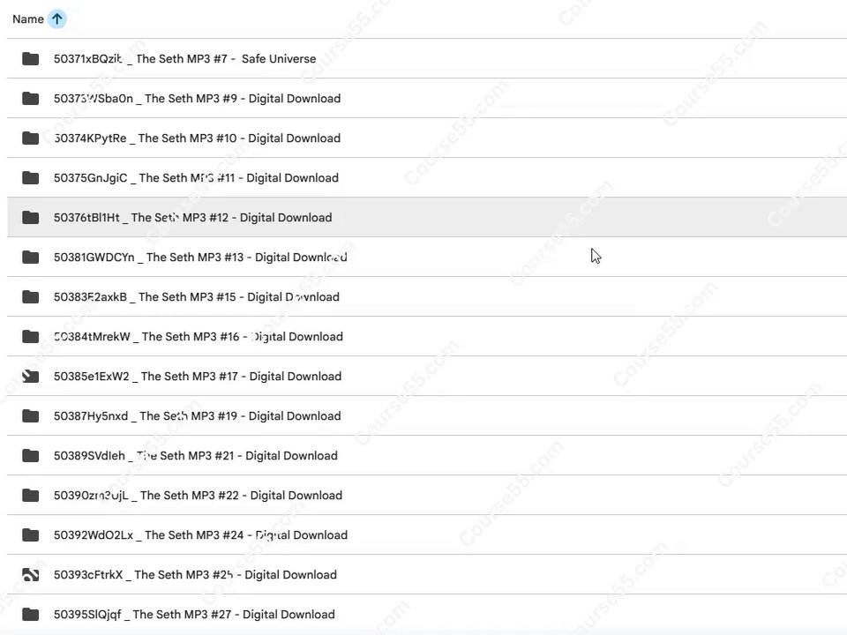The height and width of the screenshot is (635, 847).
Task: Click folder icon for Seth MP3 #9
Action: (x=30, y=98)
